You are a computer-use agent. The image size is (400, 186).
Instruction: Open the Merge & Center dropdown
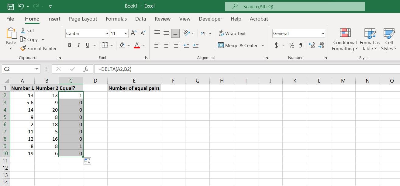262,45
